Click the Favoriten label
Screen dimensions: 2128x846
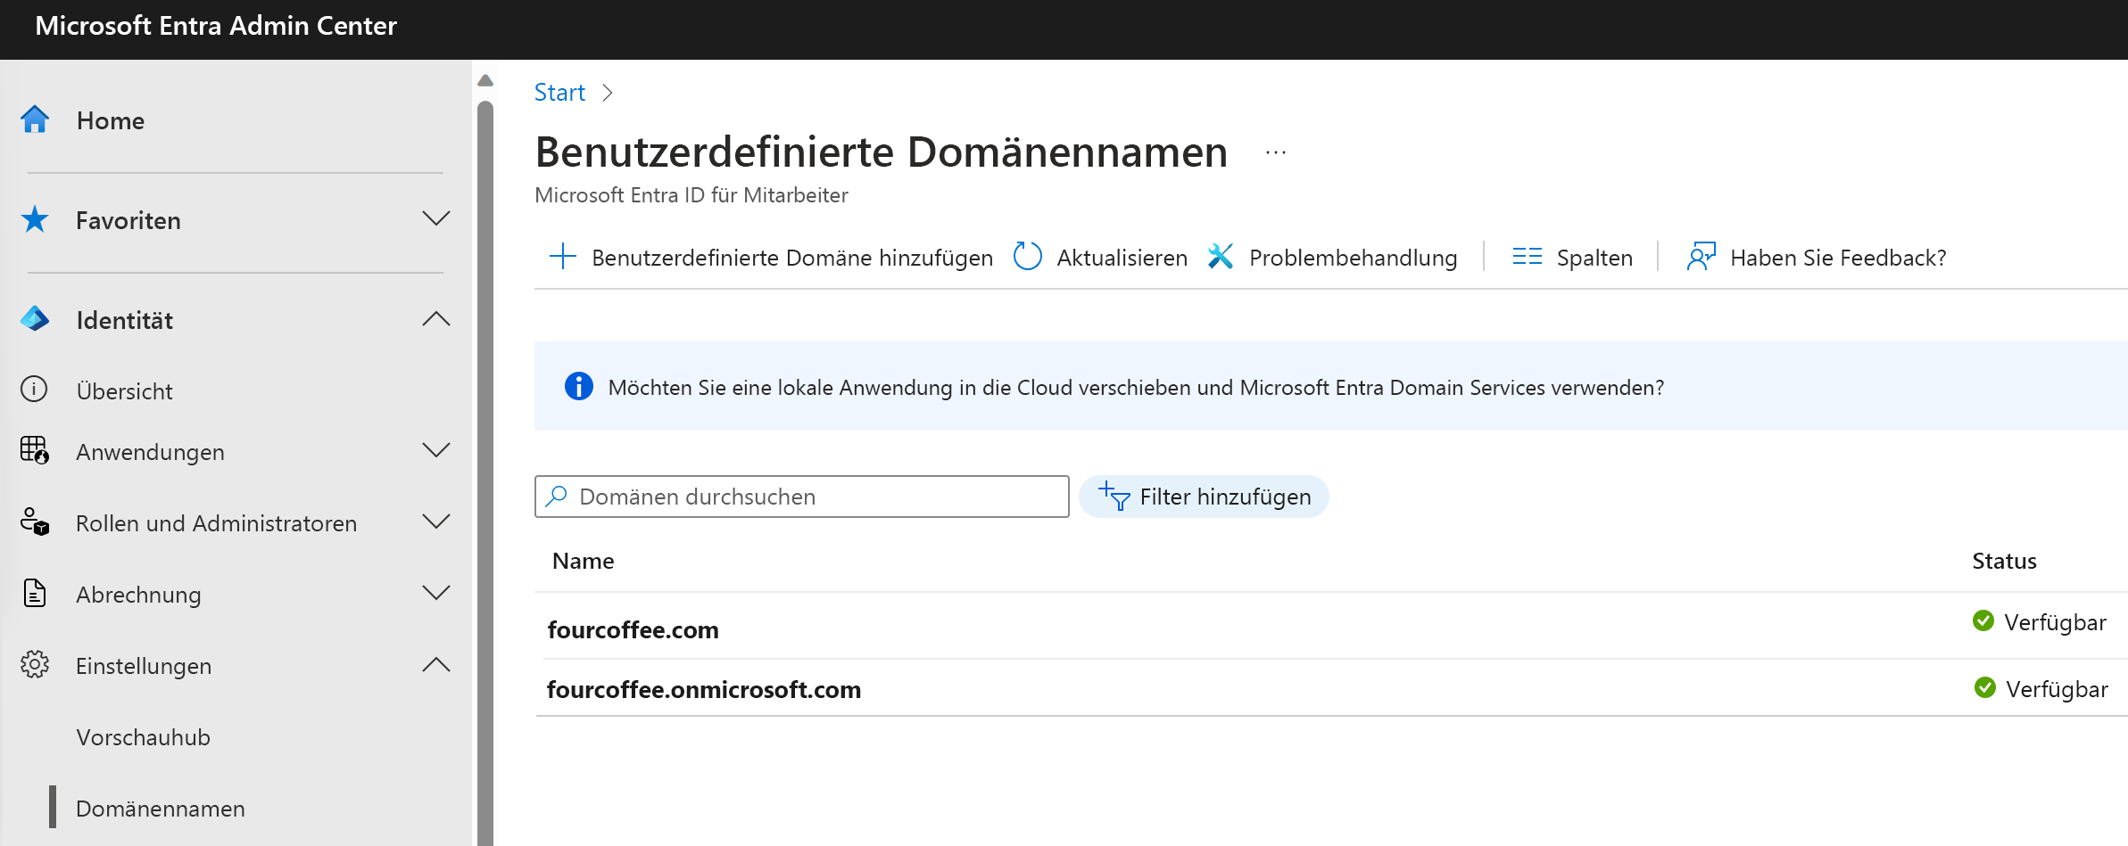(128, 220)
